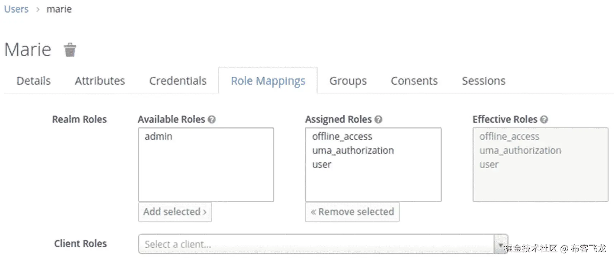
Task: Go to the Groups tab
Action: [x=348, y=81]
